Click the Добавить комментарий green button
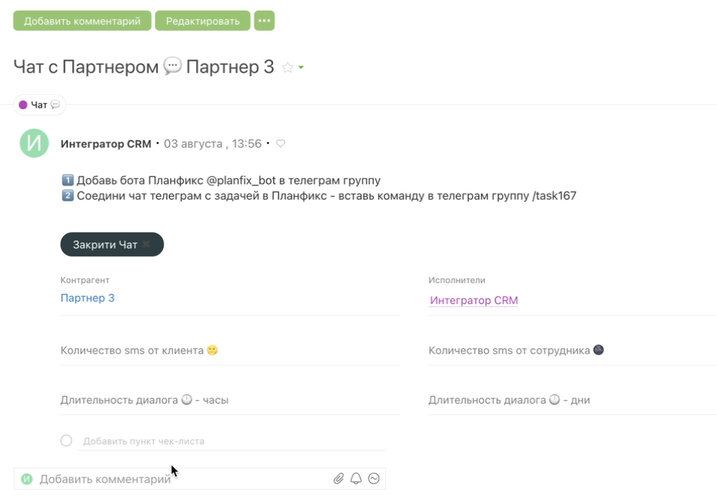 (82, 21)
